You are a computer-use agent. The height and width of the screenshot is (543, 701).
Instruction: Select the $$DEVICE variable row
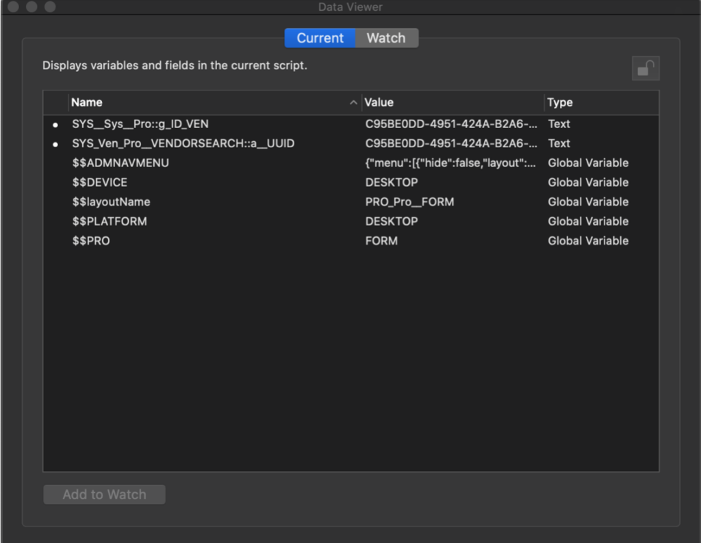click(205, 182)
